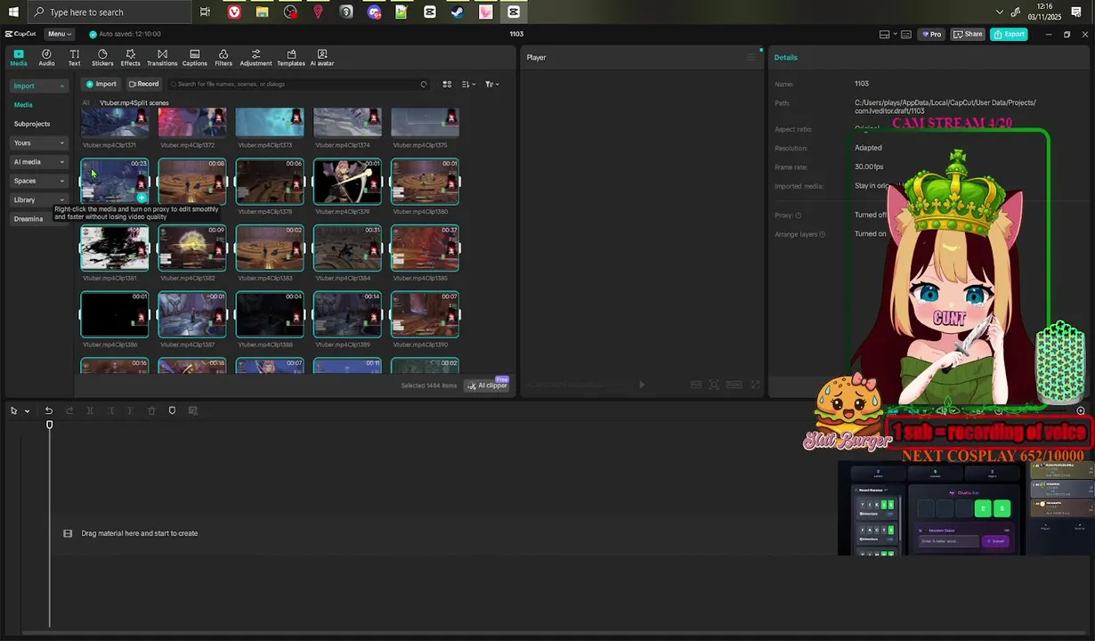The width and height of the screenshot is (1095, 641).
Task: Select the Media item in sidebar
Action: click(x=23, y=105)
